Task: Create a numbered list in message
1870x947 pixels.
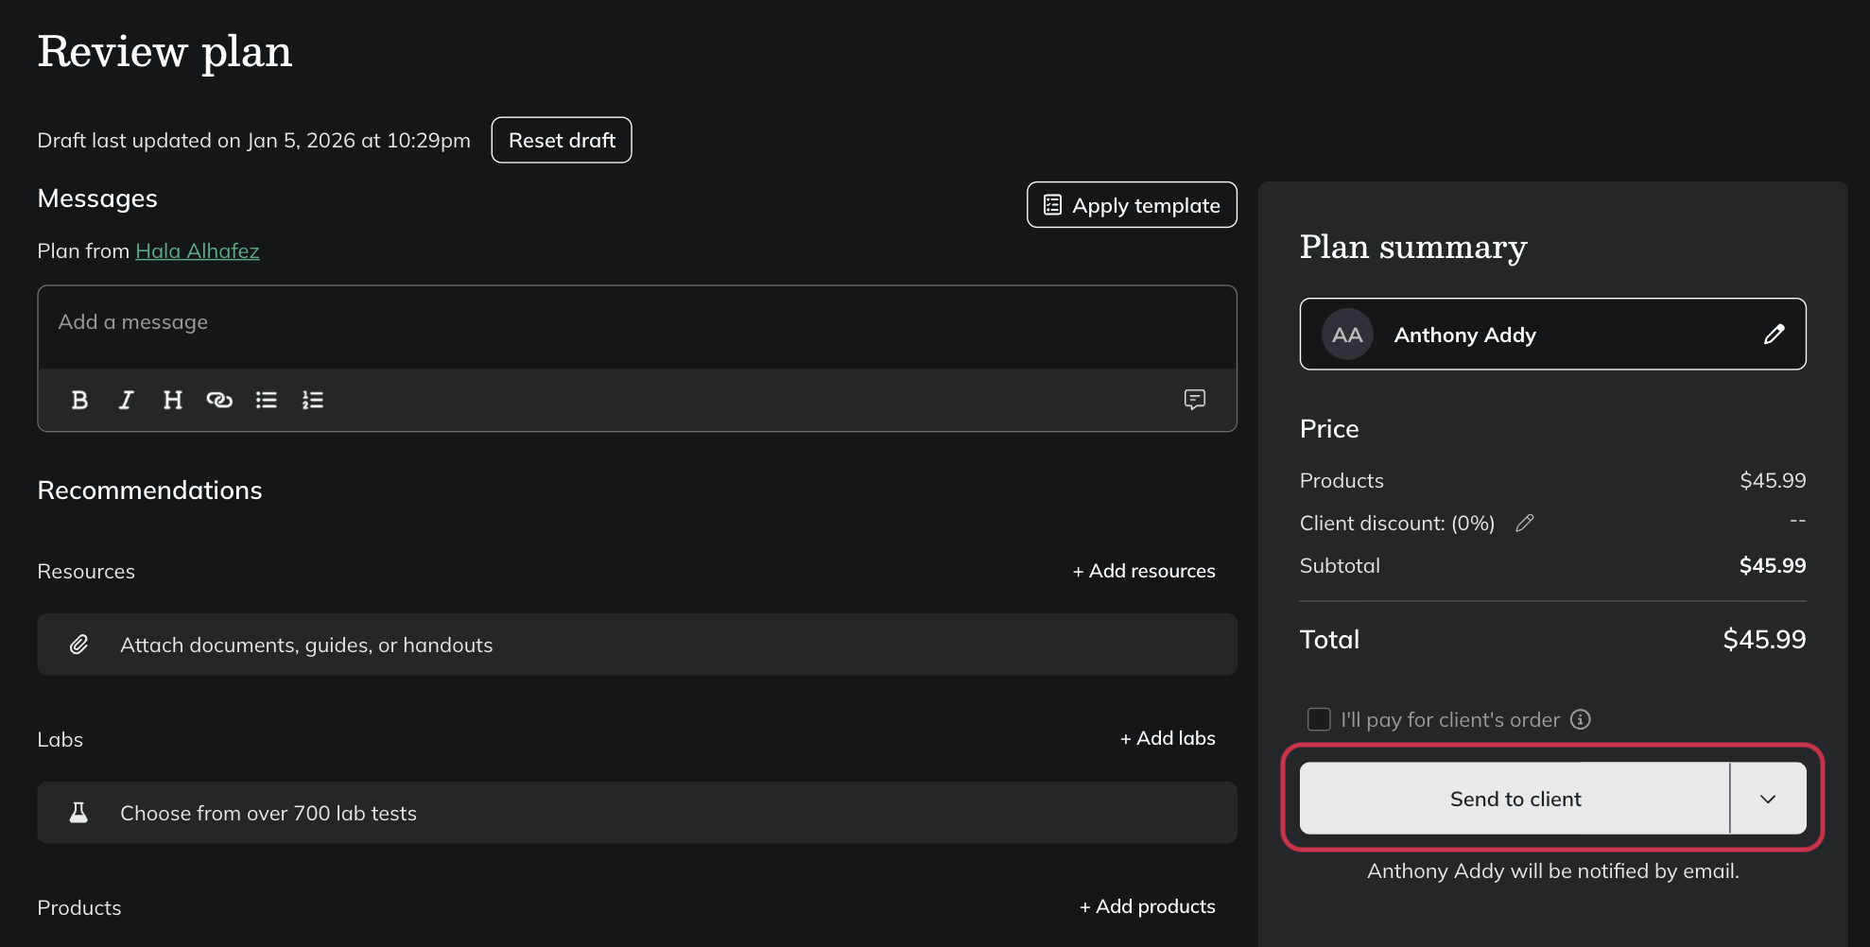Action: click(x=313, y=400)
